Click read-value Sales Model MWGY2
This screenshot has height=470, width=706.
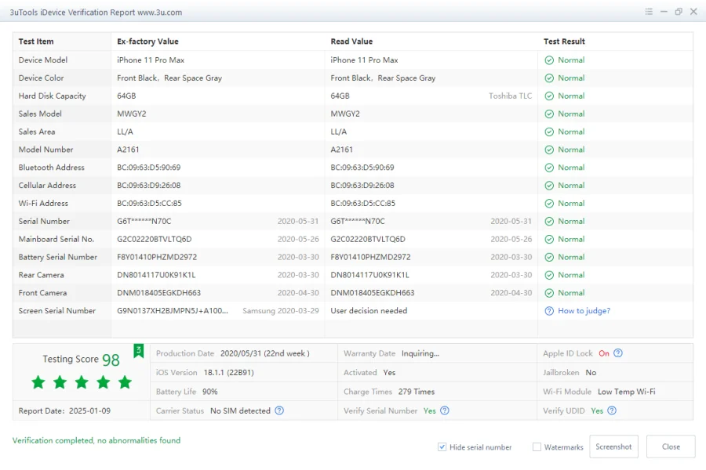click(x=345, y=114)
